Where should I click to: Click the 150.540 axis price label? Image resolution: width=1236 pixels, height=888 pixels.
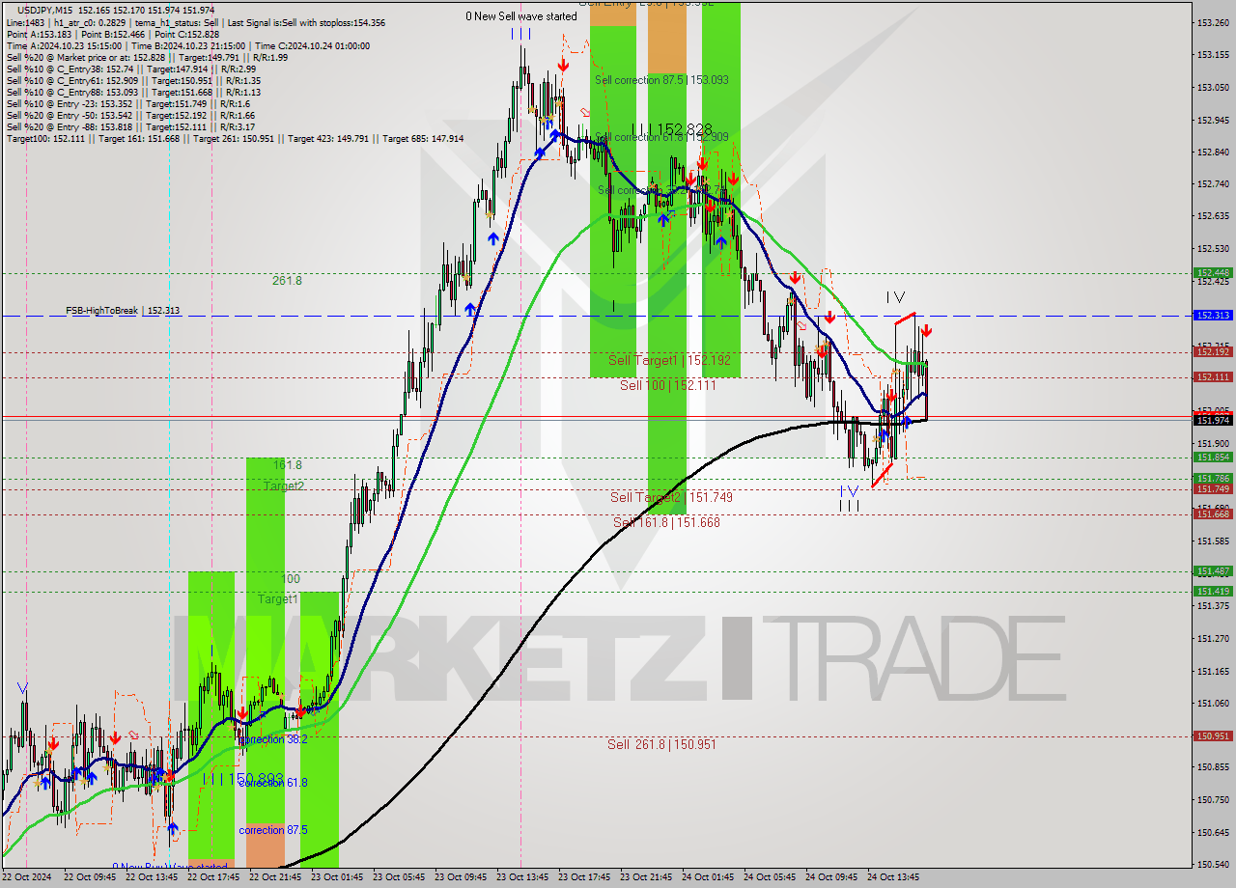1213,865
